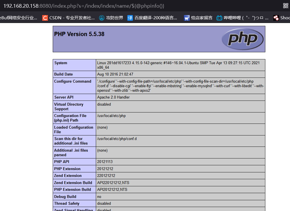Select the System row label

click(61, 63)
